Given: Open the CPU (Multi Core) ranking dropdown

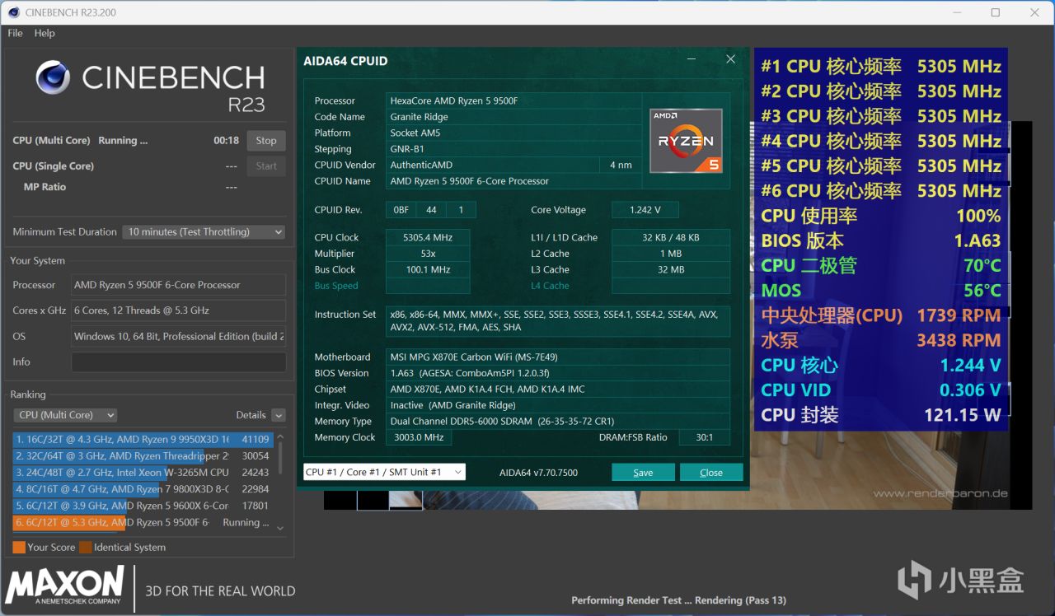Looking at the screenshot, I should coord(65,415).
